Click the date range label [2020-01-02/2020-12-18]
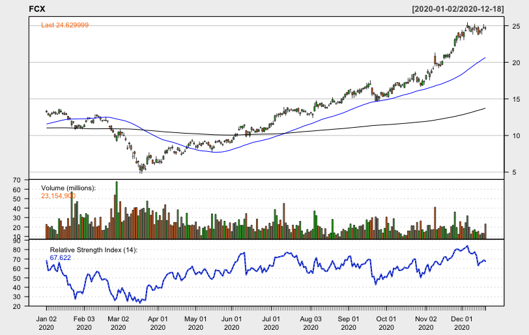Image resolution: width=529 pixels, height=335 pixels. (458, 8)
